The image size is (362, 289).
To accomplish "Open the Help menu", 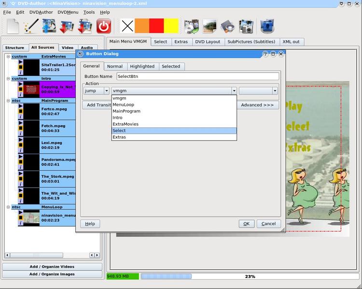I will click(105, 12).
